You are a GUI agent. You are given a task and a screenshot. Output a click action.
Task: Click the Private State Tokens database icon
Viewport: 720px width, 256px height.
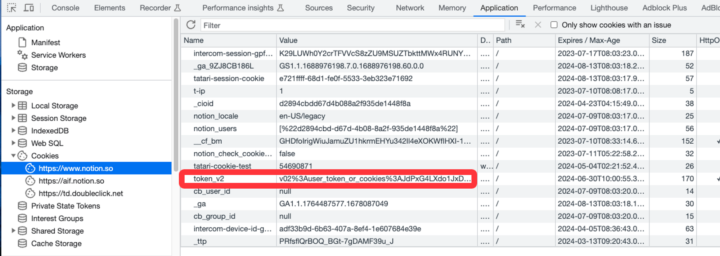coord(22,206)
